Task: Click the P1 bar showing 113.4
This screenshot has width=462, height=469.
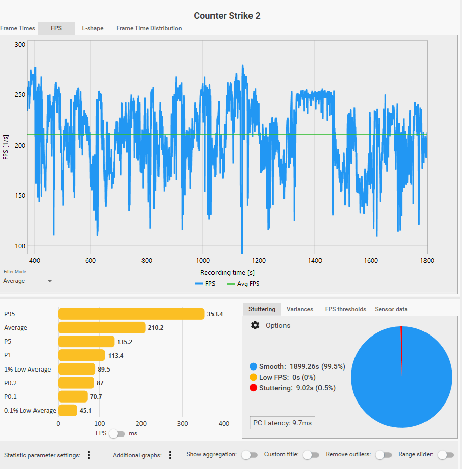Action: pyautogui.click(x=82, y=355)
